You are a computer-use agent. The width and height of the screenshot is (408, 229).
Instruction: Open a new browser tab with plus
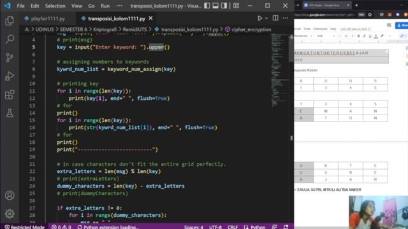pos(356,5)
